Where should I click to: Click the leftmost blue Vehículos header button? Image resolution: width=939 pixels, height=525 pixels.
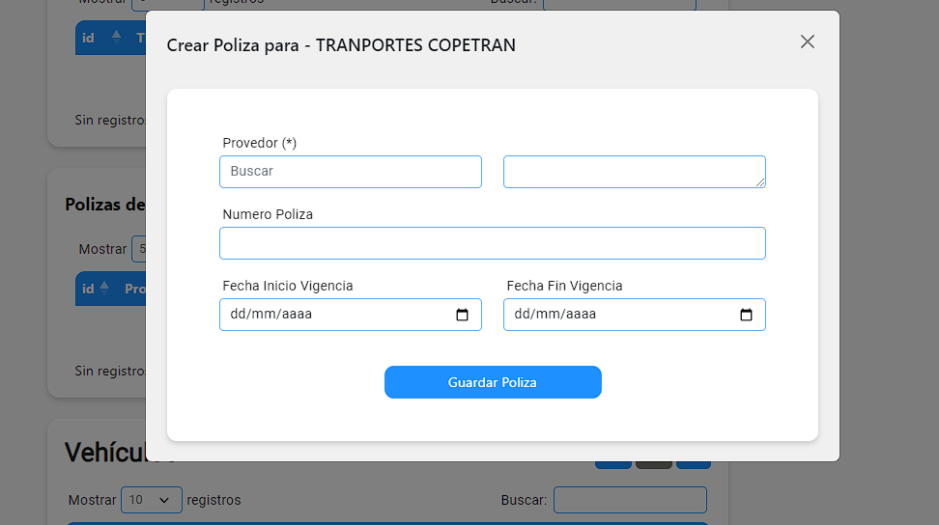(613, 464)
